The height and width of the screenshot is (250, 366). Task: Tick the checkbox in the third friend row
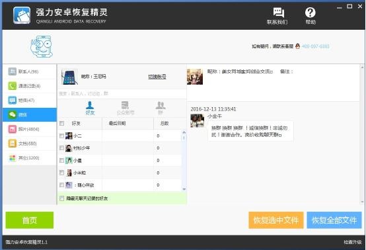point(61,161)
